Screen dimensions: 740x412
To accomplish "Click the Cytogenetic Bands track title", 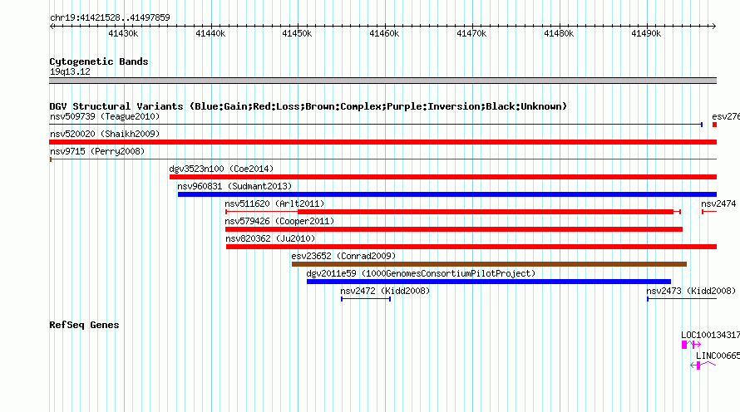I will coord(99,61).
